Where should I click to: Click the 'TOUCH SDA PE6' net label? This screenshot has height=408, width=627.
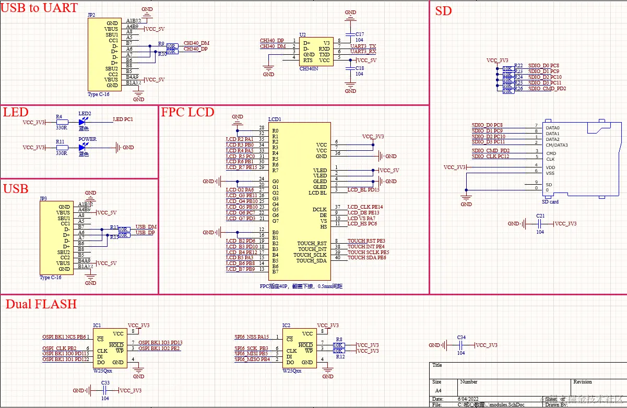(x=366, y=258)
